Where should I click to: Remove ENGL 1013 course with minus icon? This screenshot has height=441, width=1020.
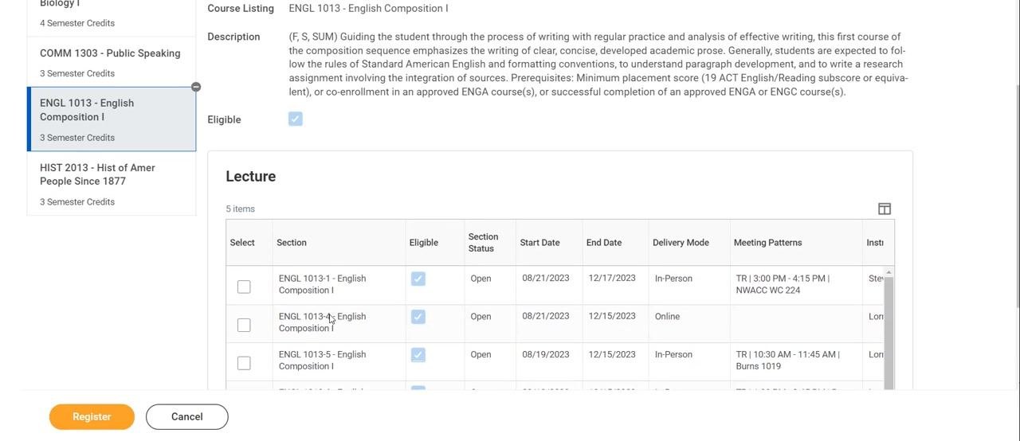coord(196,87)
